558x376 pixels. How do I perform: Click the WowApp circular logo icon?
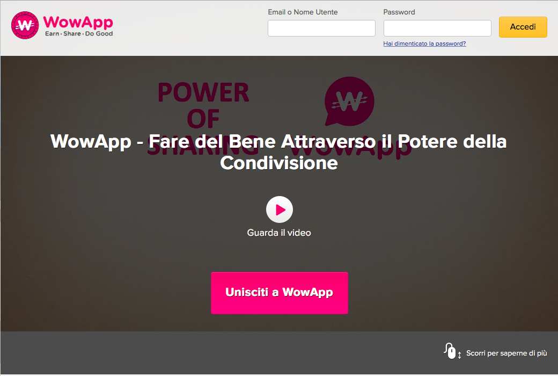click(25, 25)
